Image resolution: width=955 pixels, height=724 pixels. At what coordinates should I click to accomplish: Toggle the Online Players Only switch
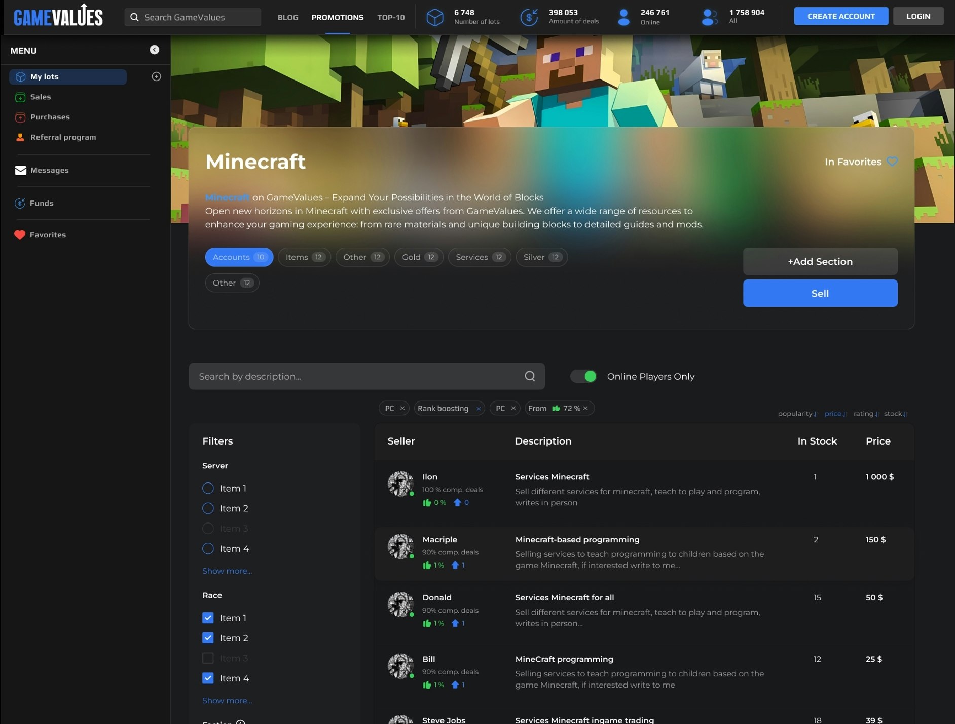(x=583, y=376)
